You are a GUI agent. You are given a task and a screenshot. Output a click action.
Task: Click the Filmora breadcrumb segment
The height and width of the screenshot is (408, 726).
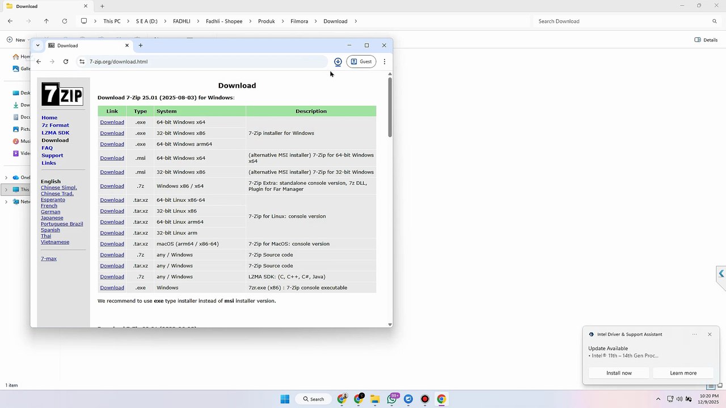pos(299,21)
